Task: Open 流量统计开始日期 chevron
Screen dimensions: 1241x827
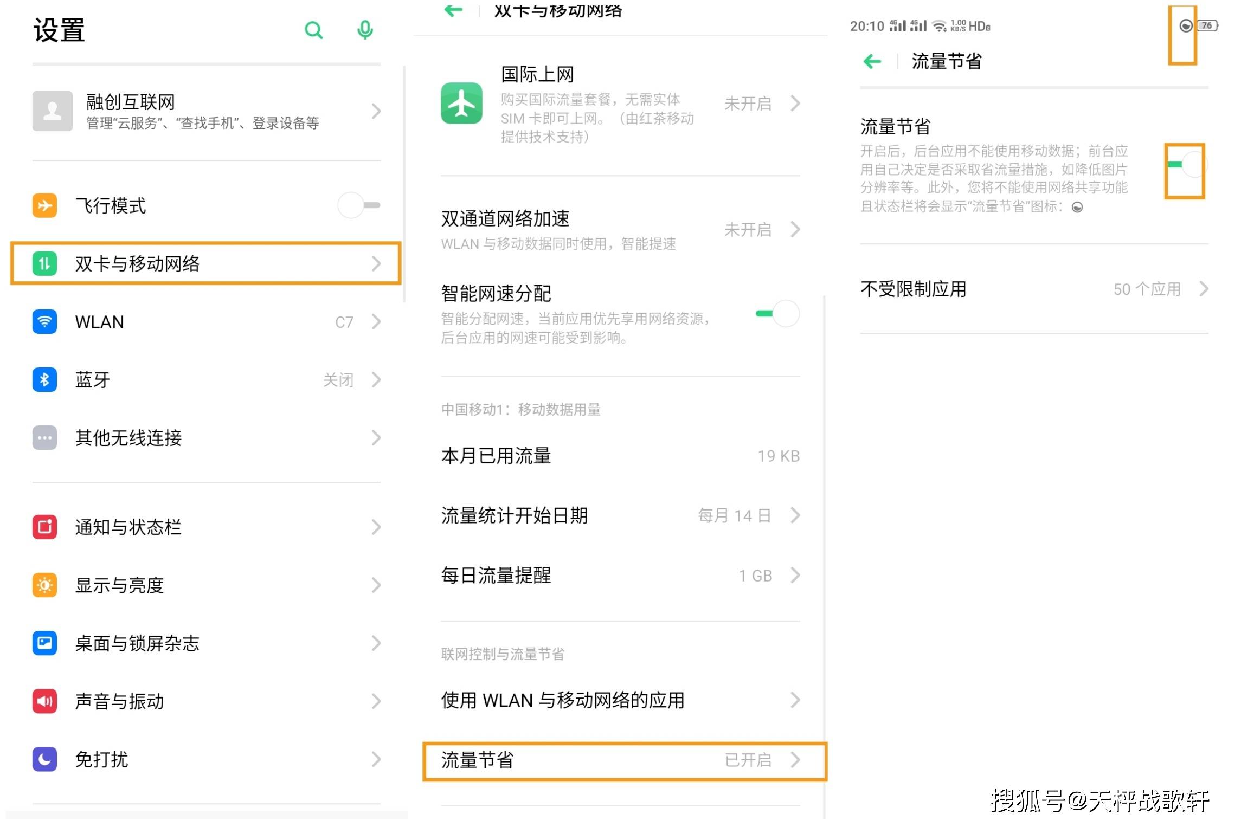Action: click(x=795, y=515)
